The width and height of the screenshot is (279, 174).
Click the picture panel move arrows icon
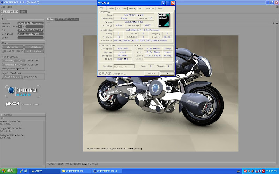click(273, 23)
